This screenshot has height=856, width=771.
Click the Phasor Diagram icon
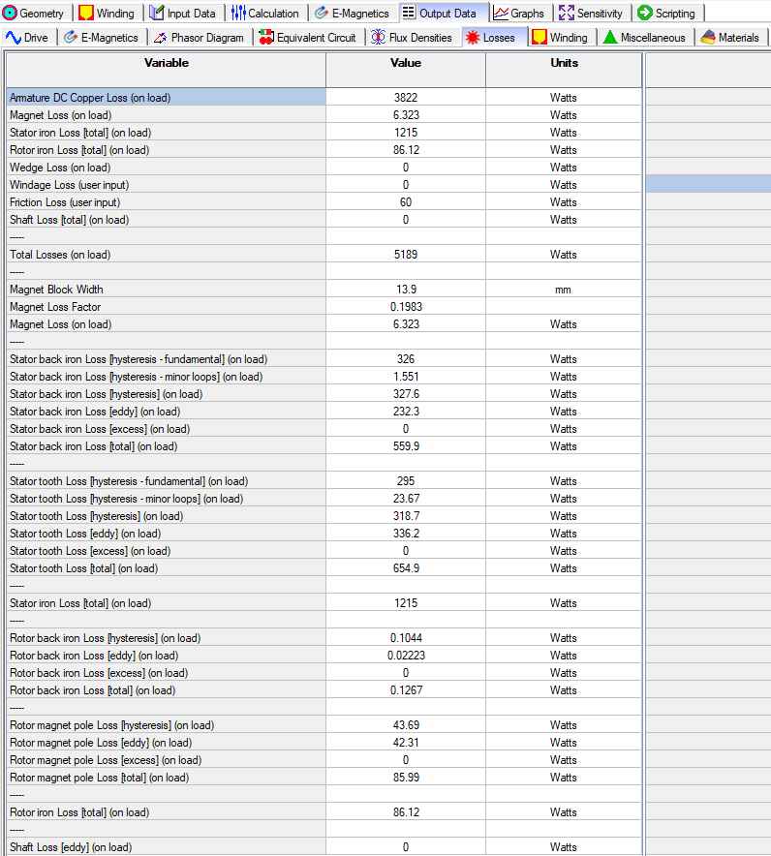[x=160, y=37]
